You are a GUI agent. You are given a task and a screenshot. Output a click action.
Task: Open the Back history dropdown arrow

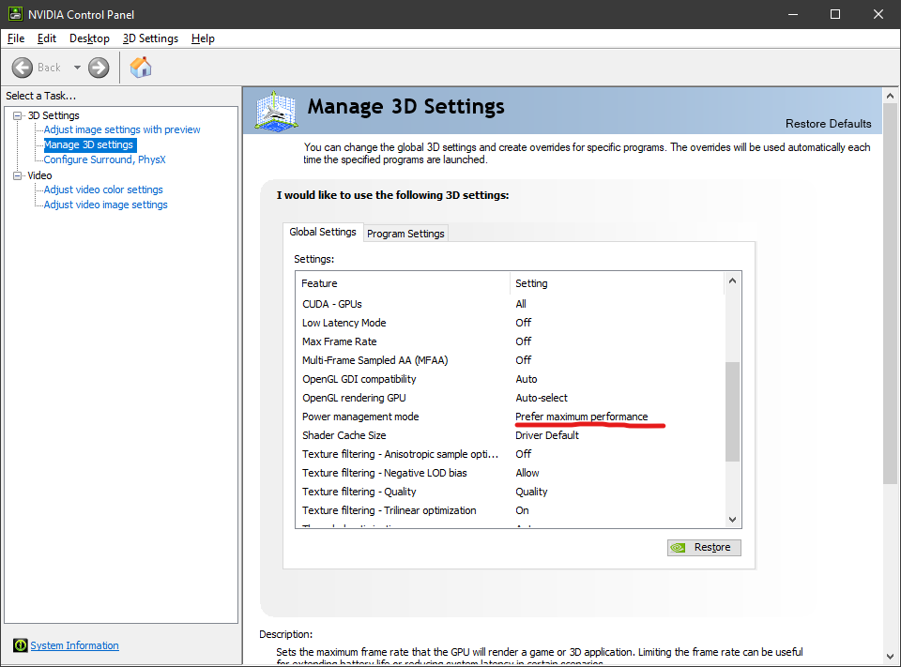[x=77, y=68]
